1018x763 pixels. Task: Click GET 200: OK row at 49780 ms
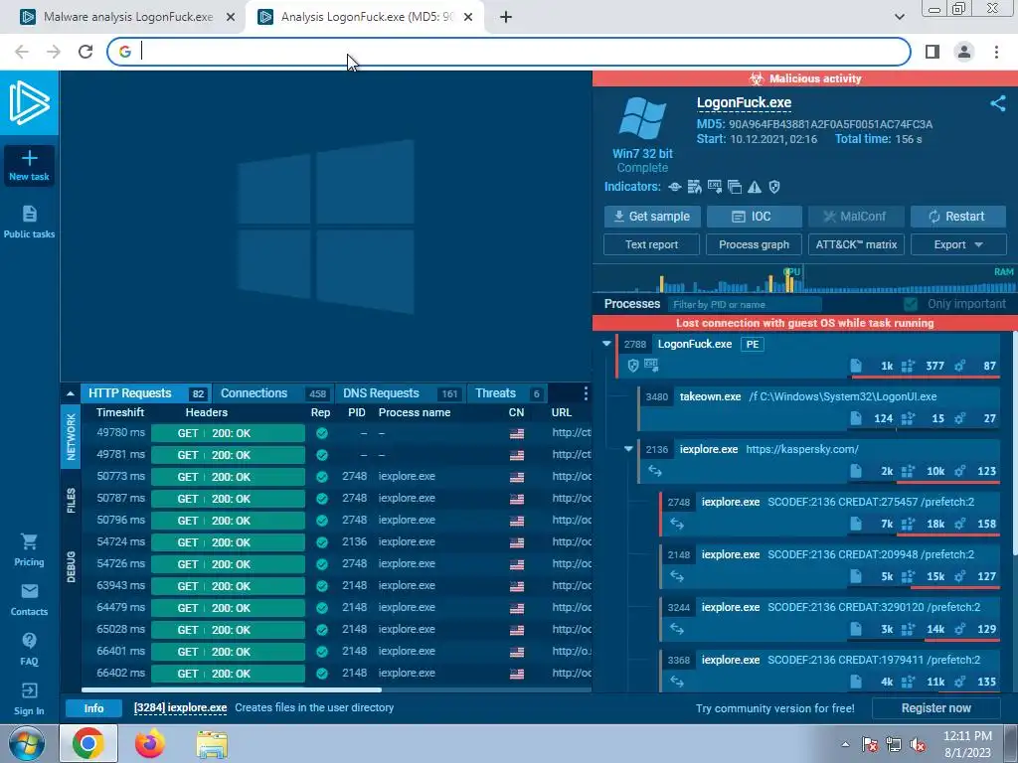coord(228,433)
